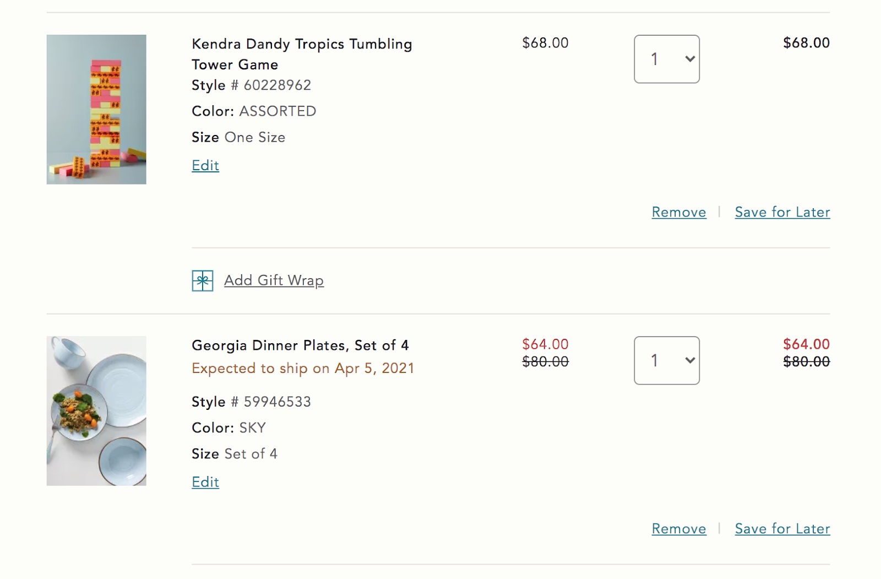Click the Style # 59946533 text

(x=251, y=402)
